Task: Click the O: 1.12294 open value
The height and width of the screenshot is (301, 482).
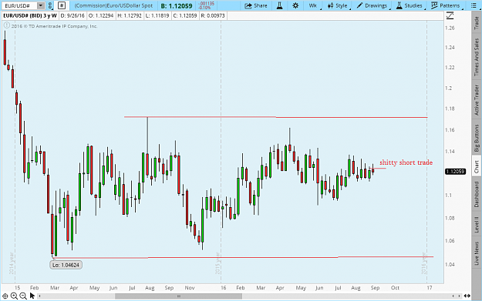Action: tap(101, 15)
